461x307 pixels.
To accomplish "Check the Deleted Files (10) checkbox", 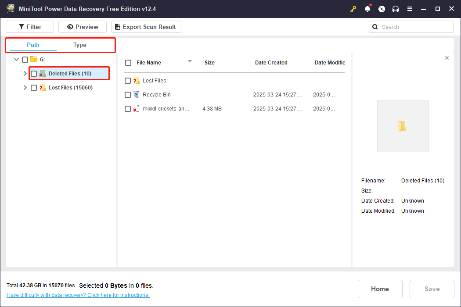I will click(x=34, y=73).
